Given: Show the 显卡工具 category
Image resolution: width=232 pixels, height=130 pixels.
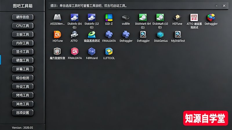Looking at the screenshot, I should 23,52.
